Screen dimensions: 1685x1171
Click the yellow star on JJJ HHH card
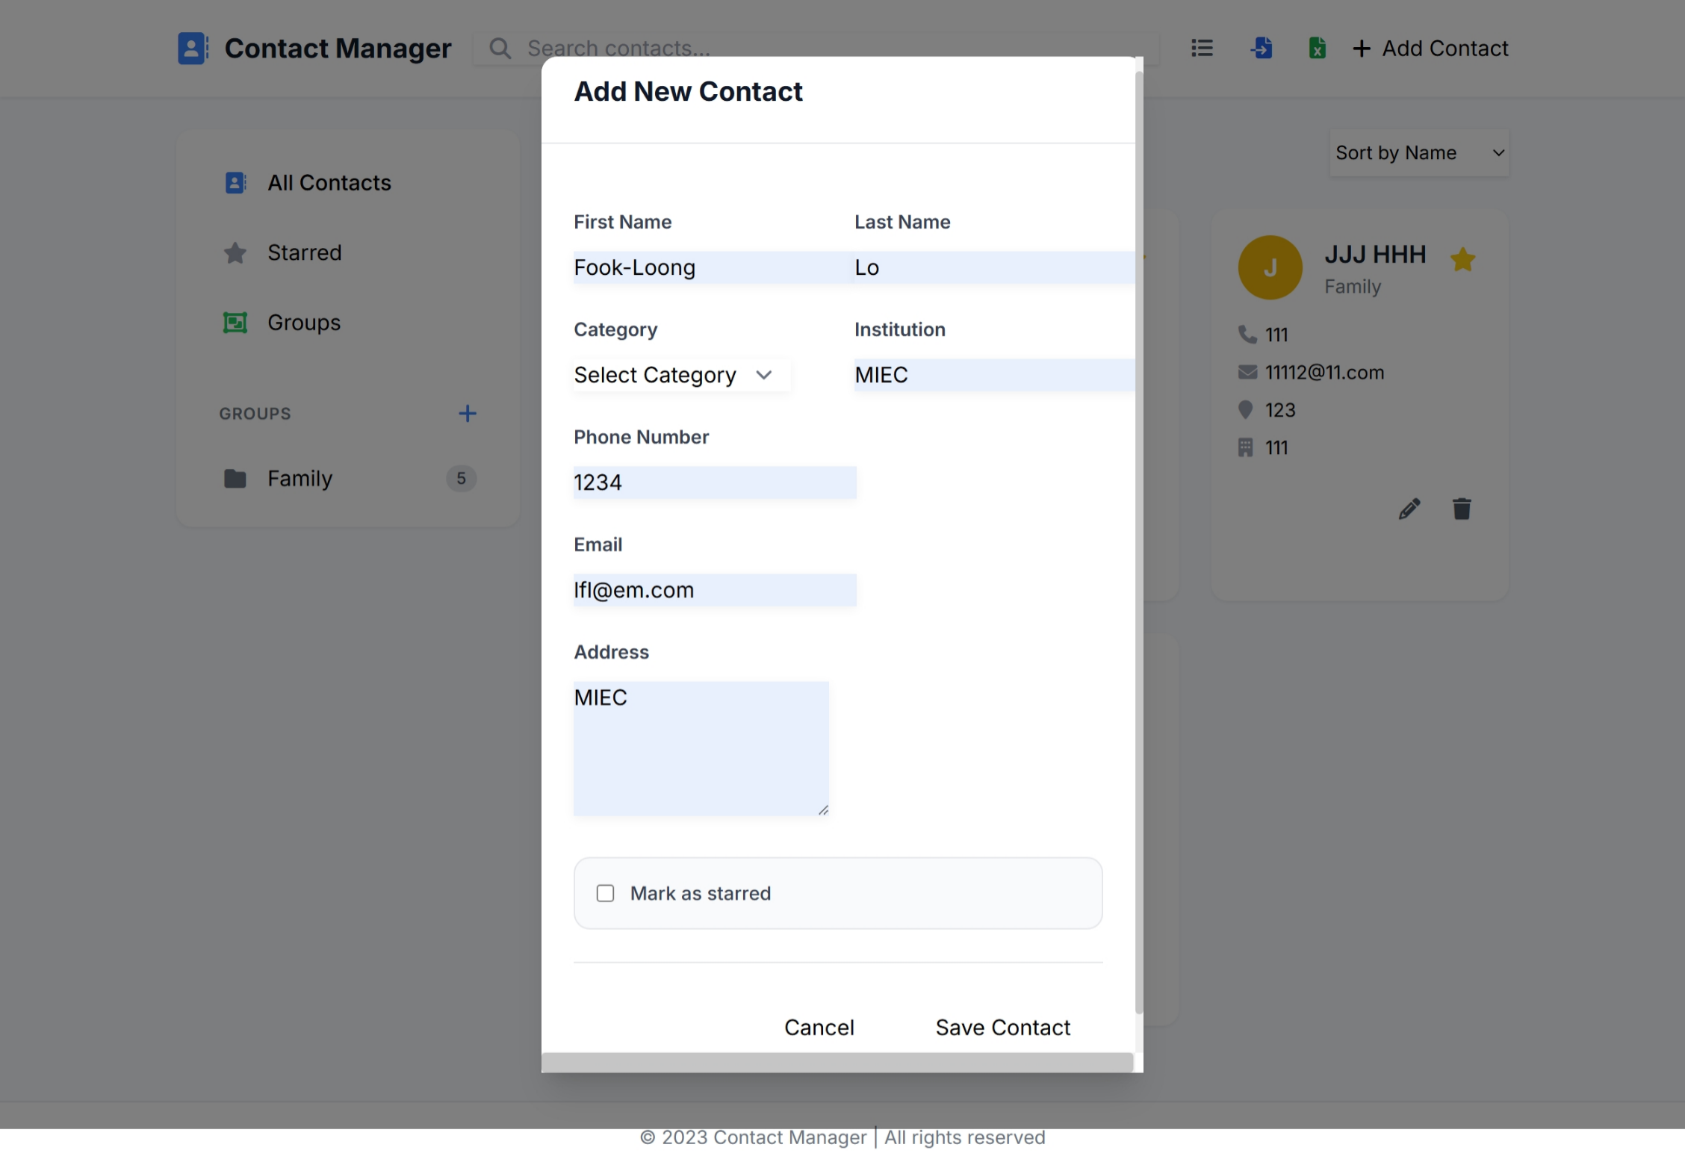(1462, 260)
